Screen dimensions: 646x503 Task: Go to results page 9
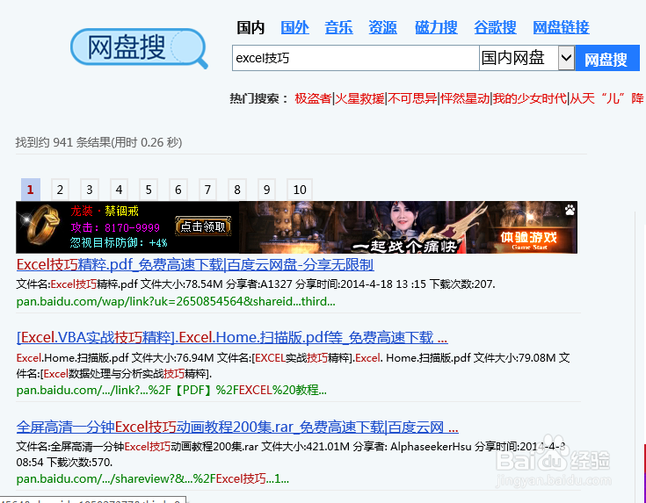267,190
